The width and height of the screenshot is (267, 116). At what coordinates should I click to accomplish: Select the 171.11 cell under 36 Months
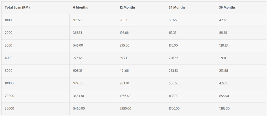(222, 58)
